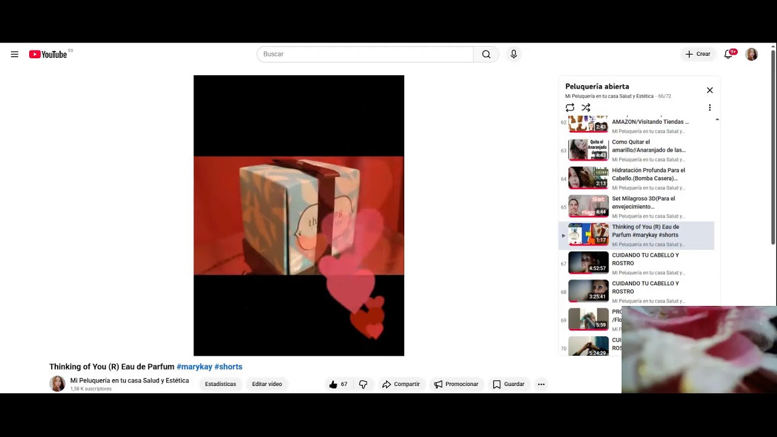Go to YouTube home via logo

48,54
